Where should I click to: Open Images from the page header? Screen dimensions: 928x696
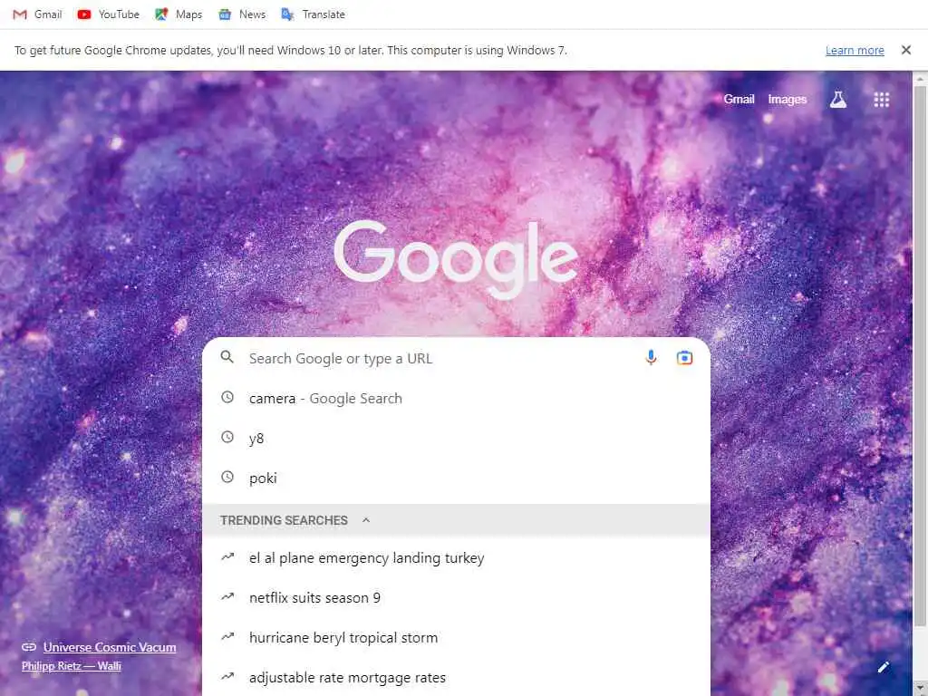[788, 100]
